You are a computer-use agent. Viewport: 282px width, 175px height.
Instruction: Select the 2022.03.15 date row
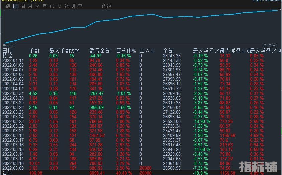(13, 149)
